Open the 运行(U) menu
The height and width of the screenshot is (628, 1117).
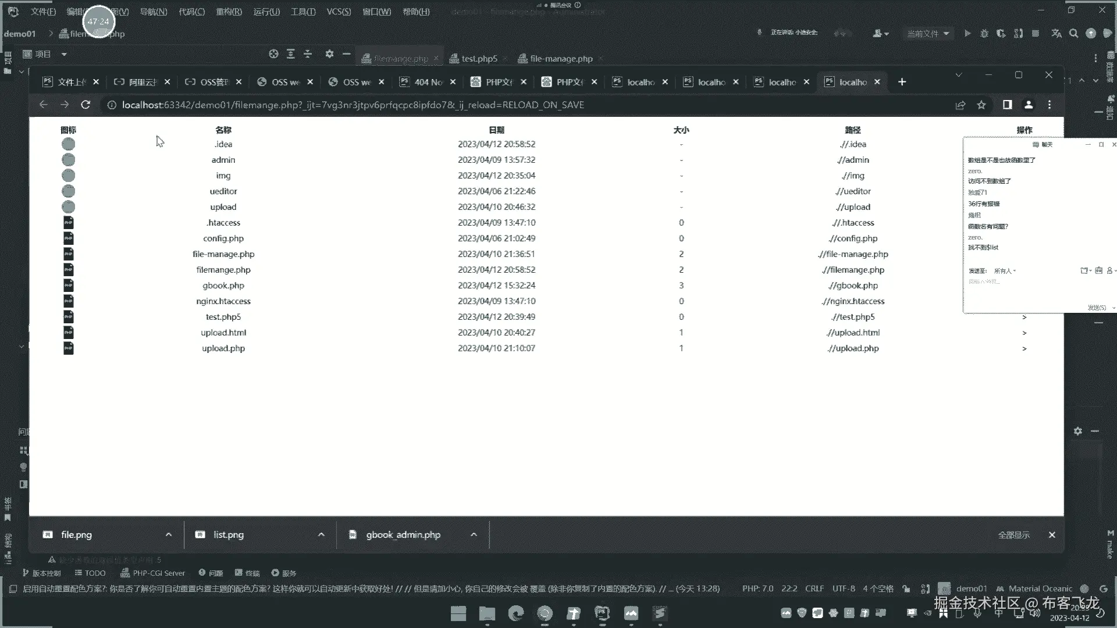(266, 12)
